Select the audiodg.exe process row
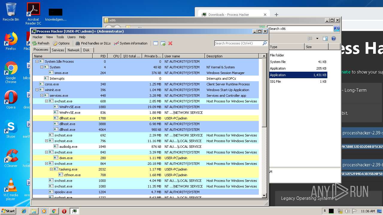383x215 pixels. click(146, 147)
